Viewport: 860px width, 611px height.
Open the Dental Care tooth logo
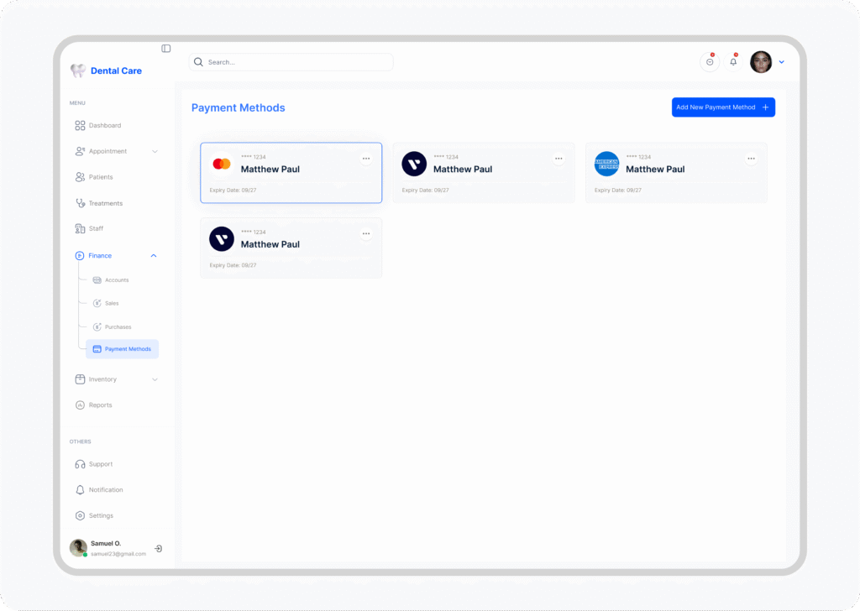(78, 71)
